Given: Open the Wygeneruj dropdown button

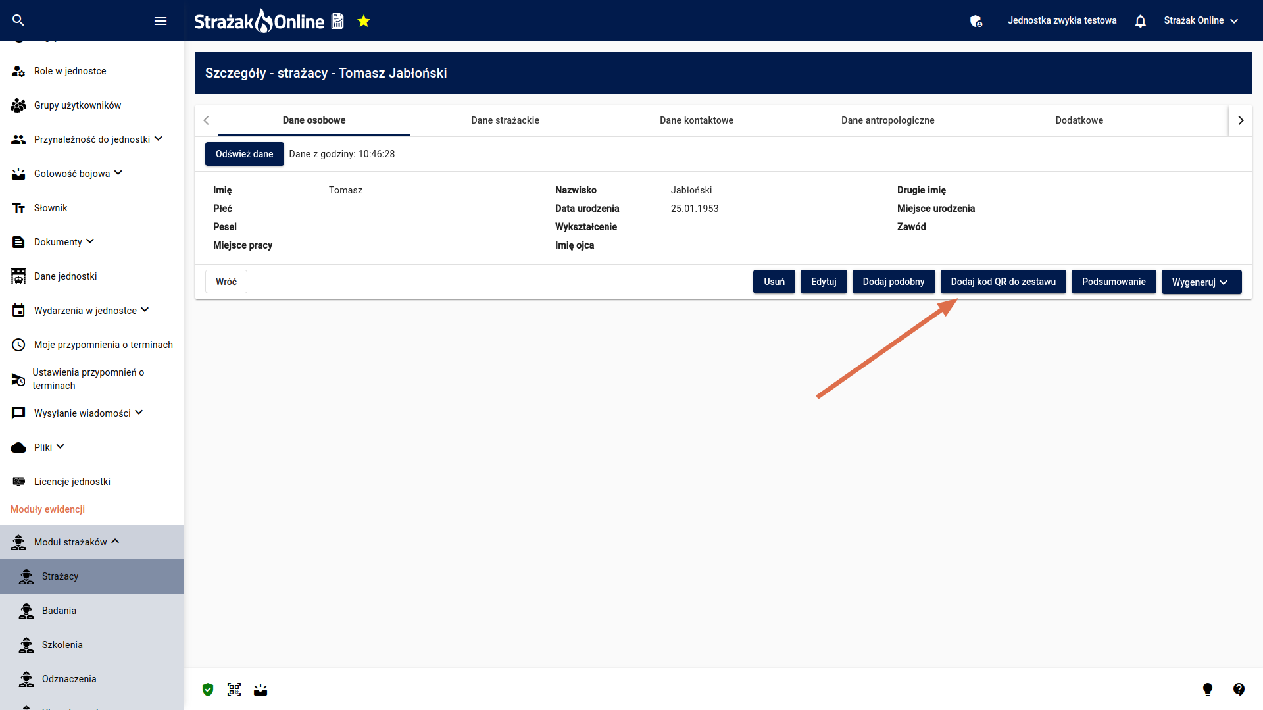Looking at the screenshot, I should (1201, 282).
